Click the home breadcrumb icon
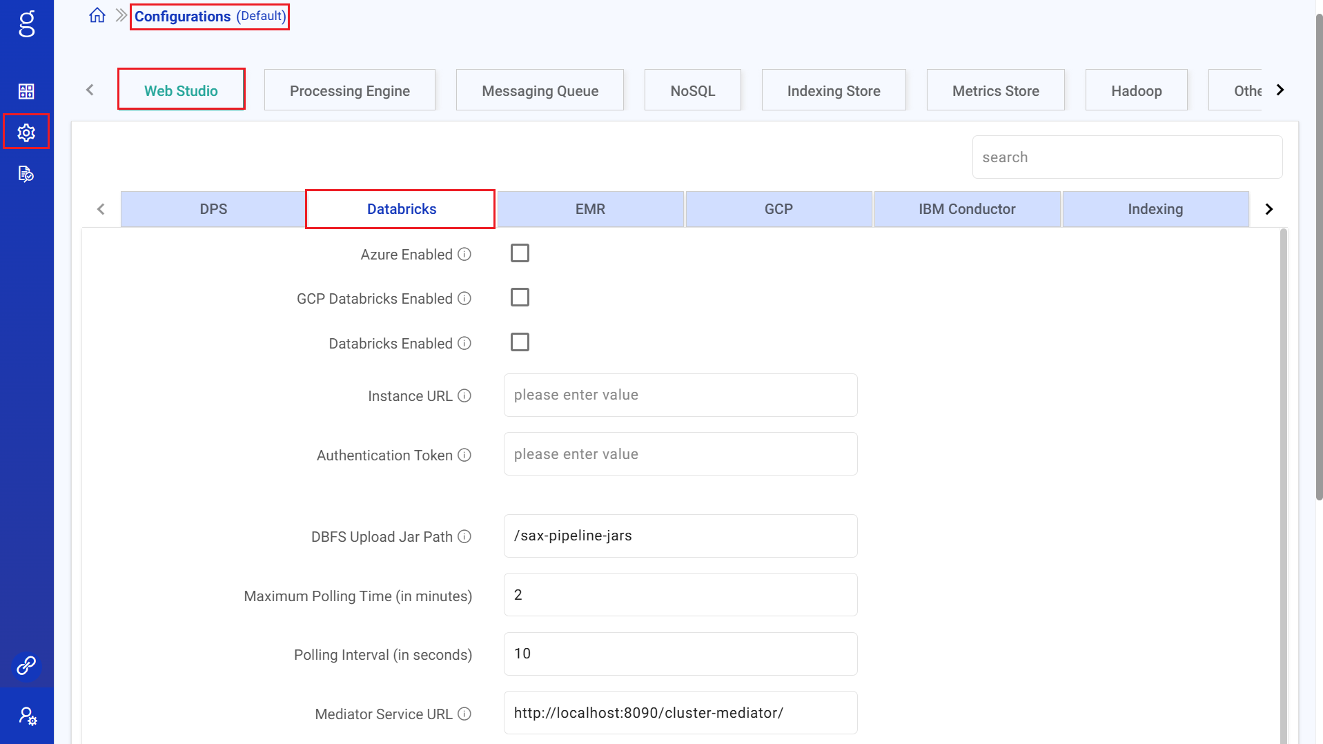This screenshot has width=1323, height=744. 97,16
